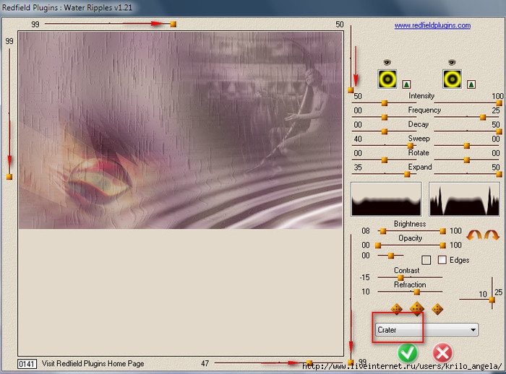
Task: Toggle the left ripple eye icon
Action: (x=387, y=62)
